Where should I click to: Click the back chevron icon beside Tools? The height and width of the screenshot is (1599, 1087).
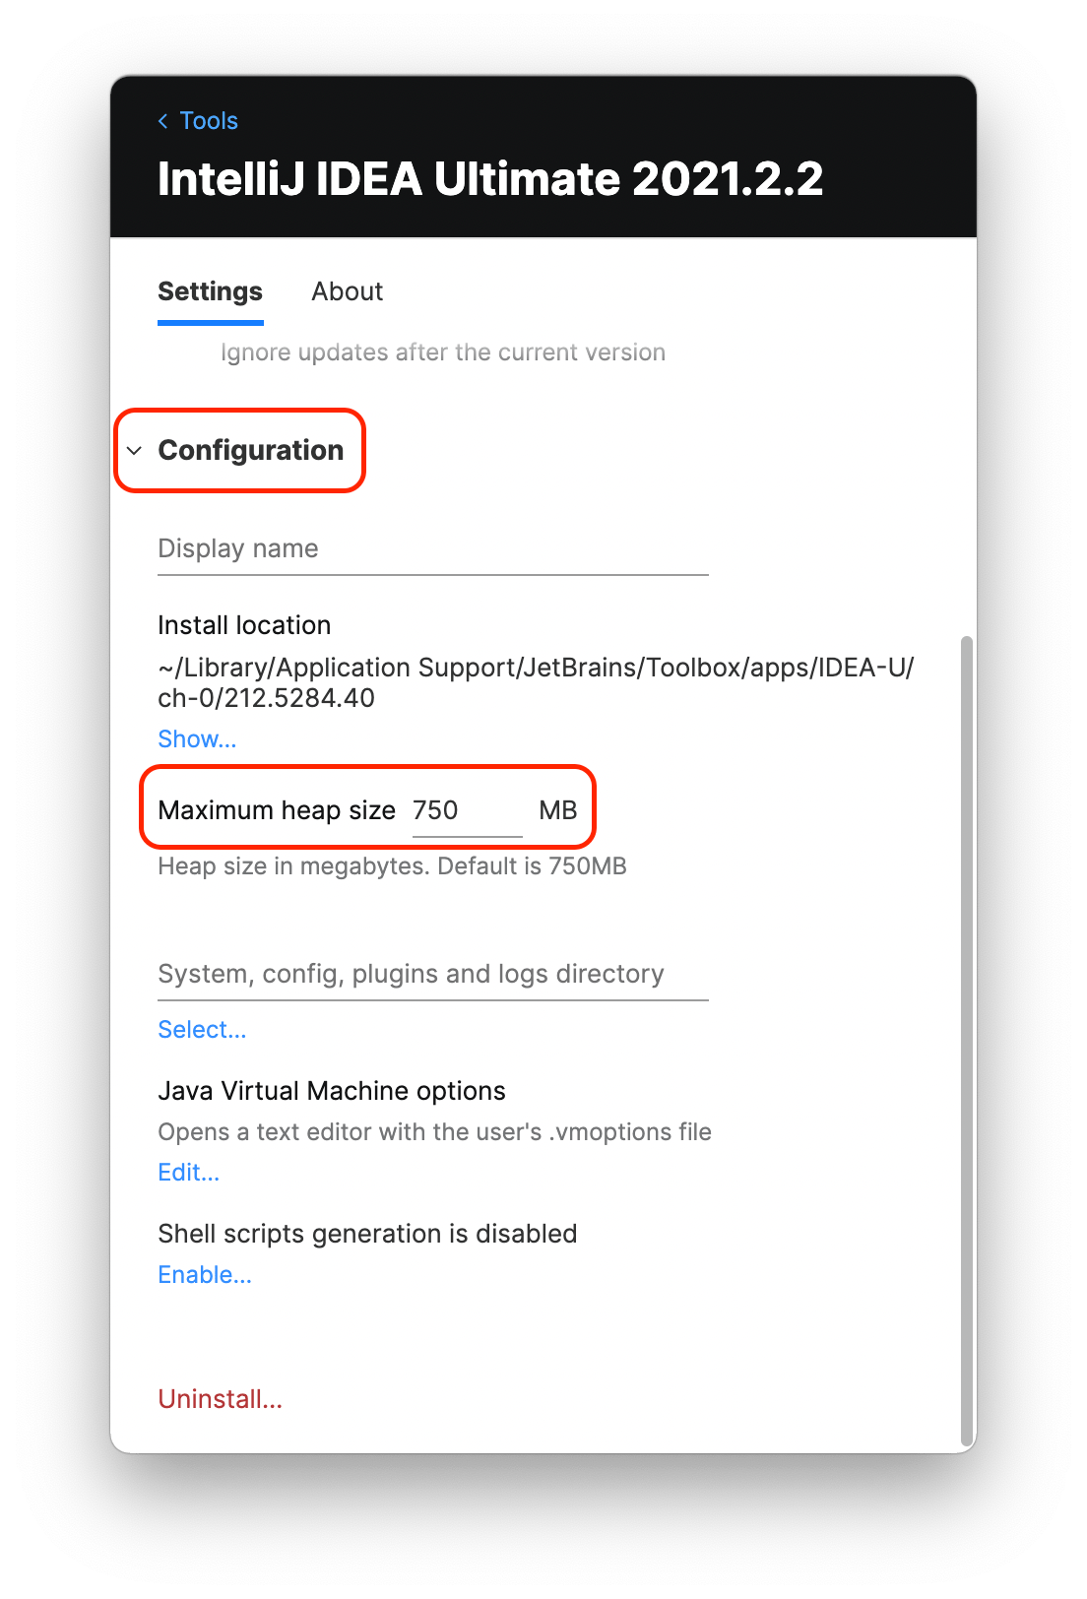163,120
